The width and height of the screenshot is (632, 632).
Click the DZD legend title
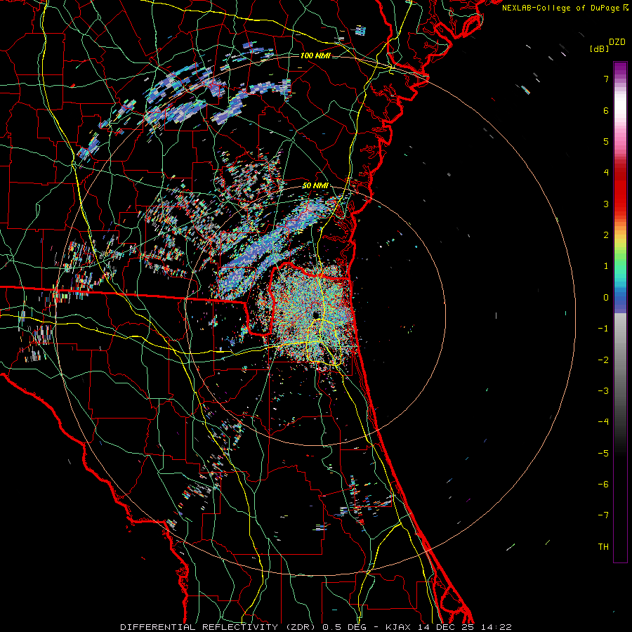617,42
